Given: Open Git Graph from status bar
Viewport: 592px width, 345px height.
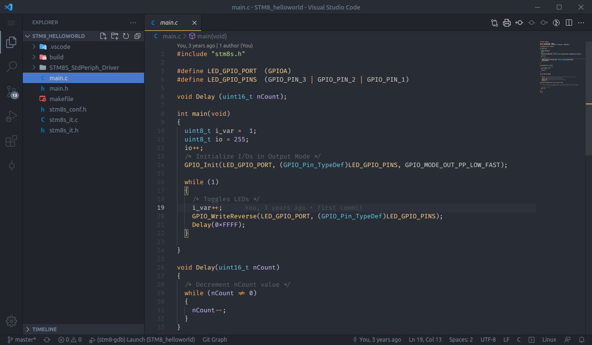Looking at the screenshot, I should click(215, 339).
